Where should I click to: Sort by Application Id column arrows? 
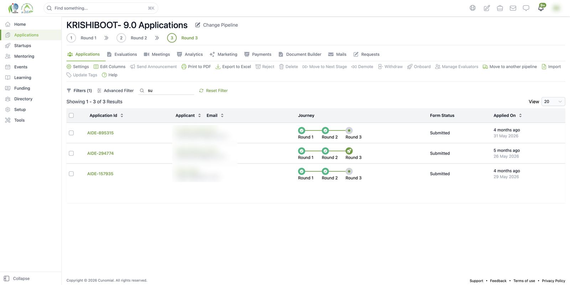point(122,115)
